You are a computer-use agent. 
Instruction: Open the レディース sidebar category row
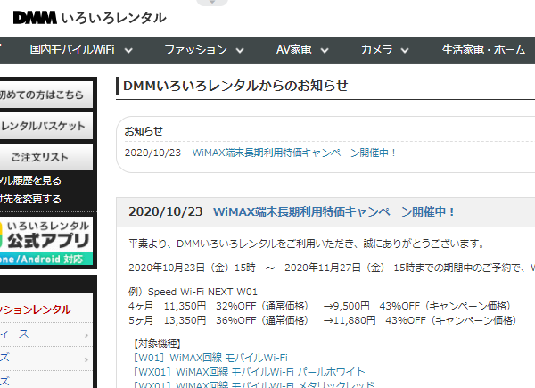(45, 334)
